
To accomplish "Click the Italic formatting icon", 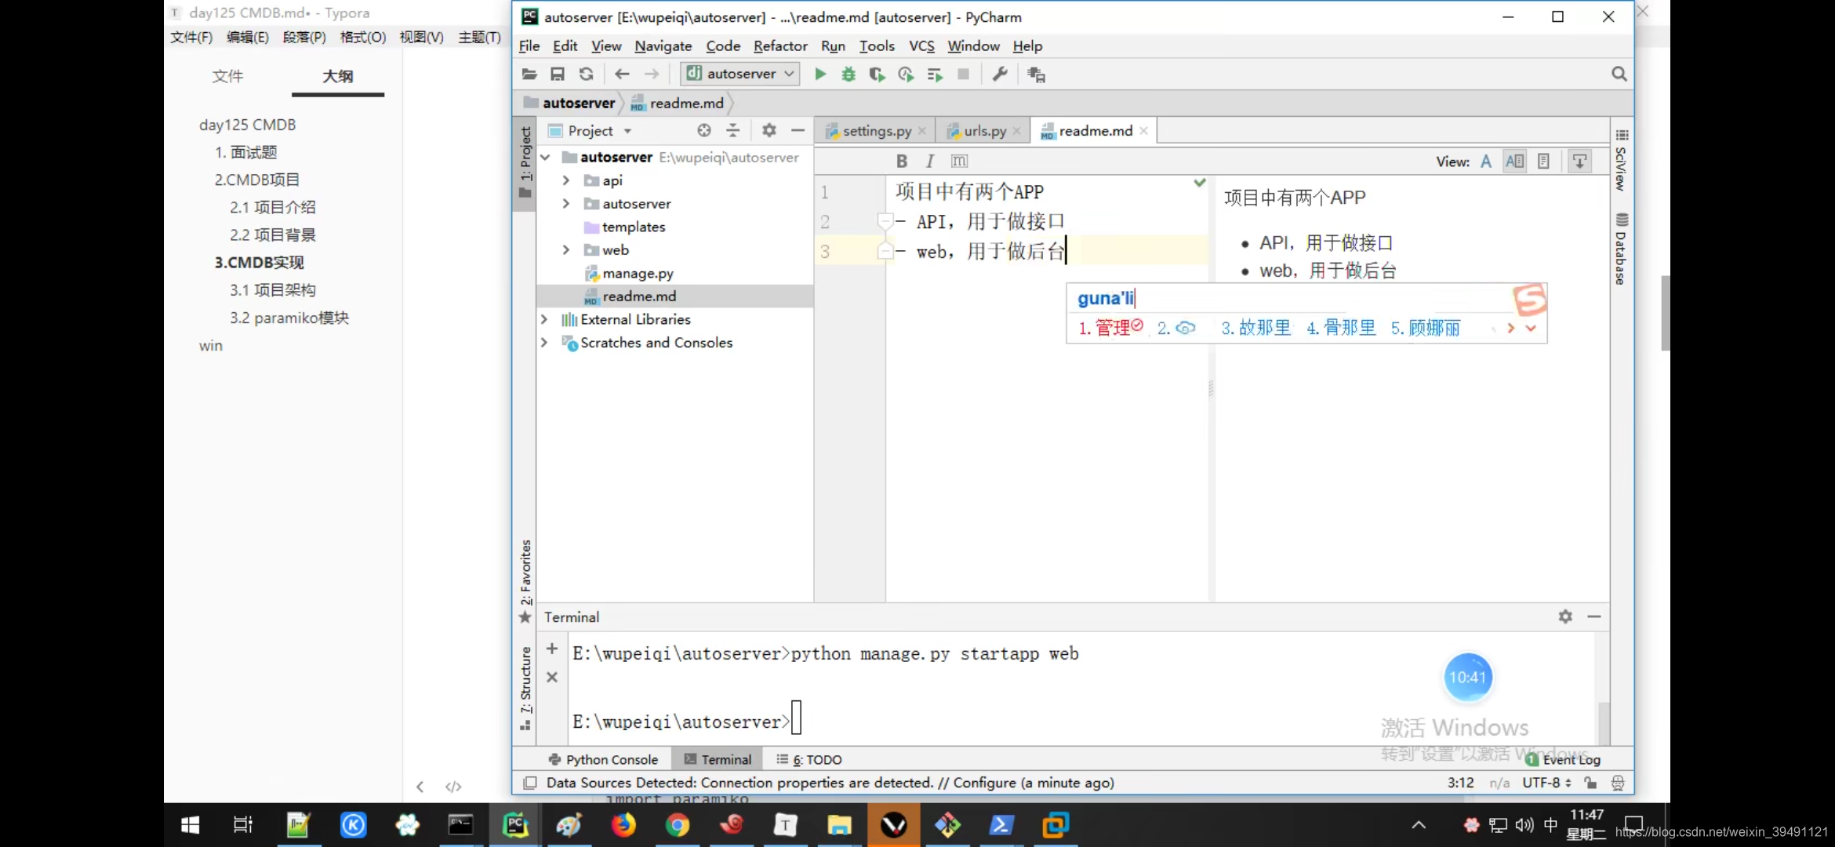I will [x=928, y=160].
